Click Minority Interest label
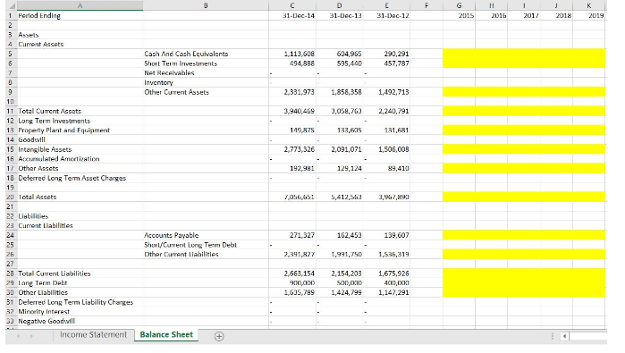 pos(44,312)
